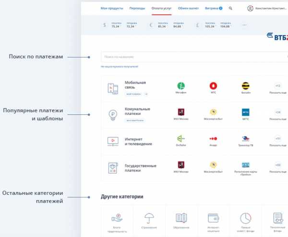The width and height of the screenshot is (288, 237).
Task: Show more Государственные платежи providers
Action: coord(278,167)
